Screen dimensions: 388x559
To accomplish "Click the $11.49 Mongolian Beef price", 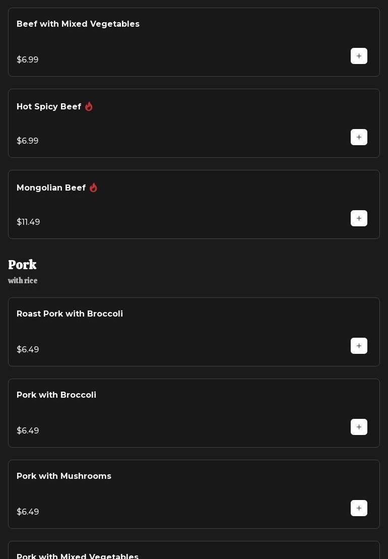I will point(28,222).
